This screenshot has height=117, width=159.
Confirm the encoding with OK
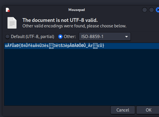[x=148, y=110]
